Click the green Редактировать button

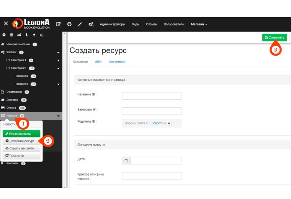pos(21,134)
